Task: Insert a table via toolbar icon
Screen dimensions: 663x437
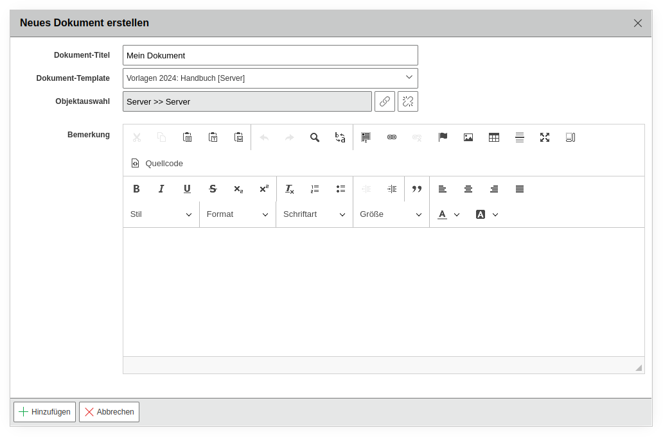Action: [x=494, y=137]
